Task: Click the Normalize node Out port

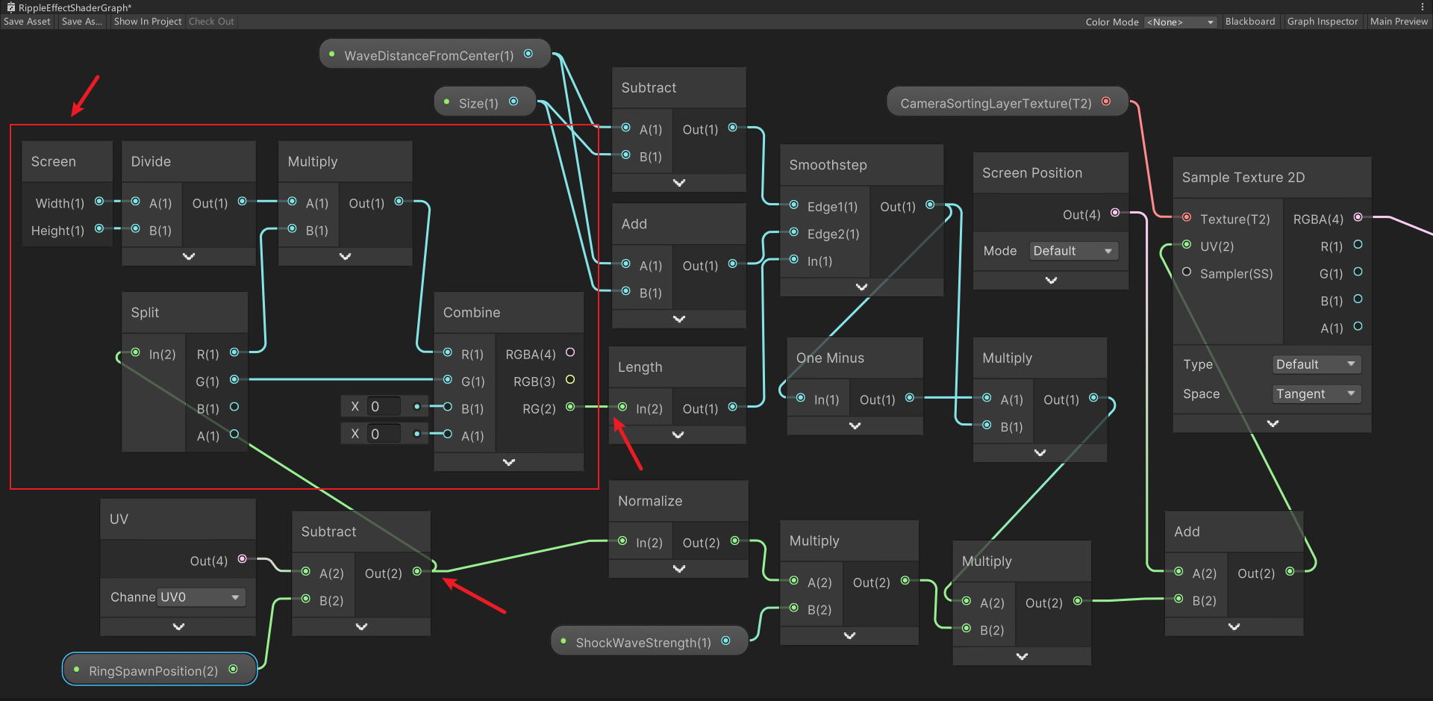Action: (735, 540)
